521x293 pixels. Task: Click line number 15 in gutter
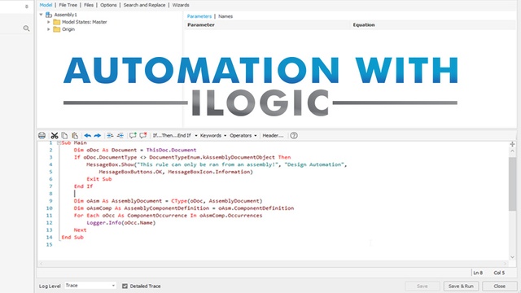[49, 244]
